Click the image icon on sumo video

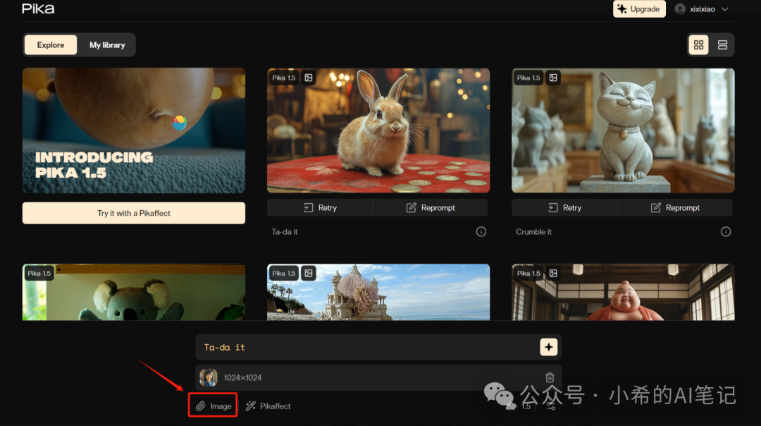tap(553, 274)
